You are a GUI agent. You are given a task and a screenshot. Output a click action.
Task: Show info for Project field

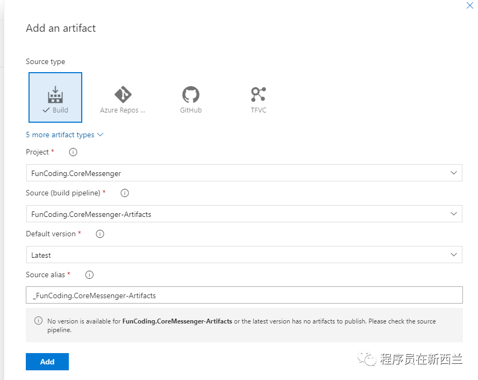73,152
